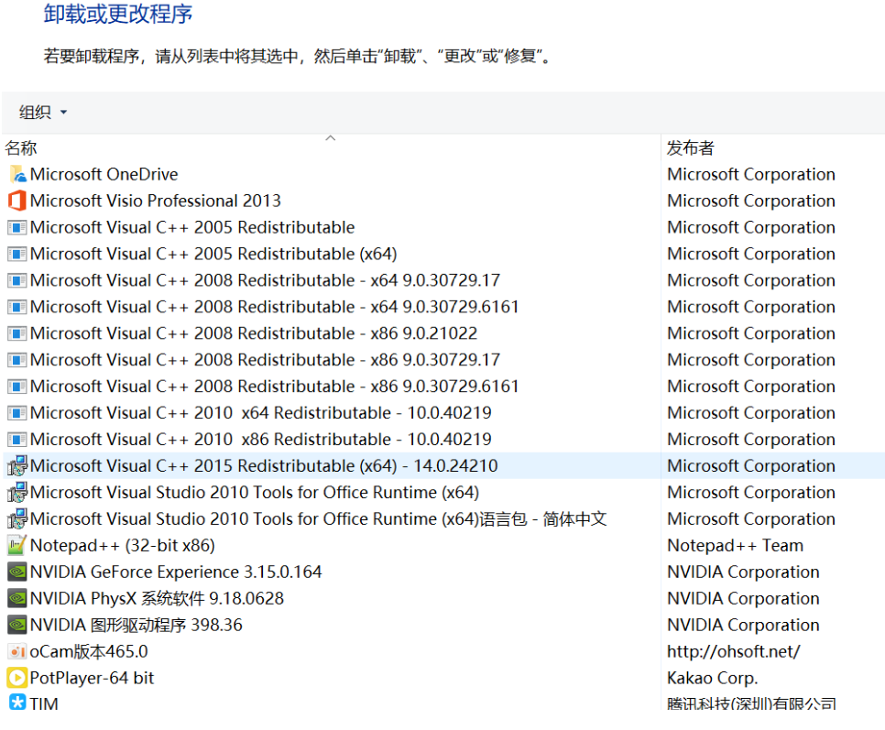
Task: Select Notepad++ (32-bit x86) name
Action: [x=123, y=546]
